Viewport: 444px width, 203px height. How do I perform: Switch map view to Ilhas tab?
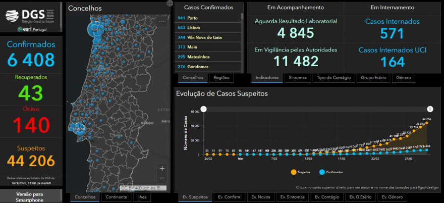(x=142, y=197)
